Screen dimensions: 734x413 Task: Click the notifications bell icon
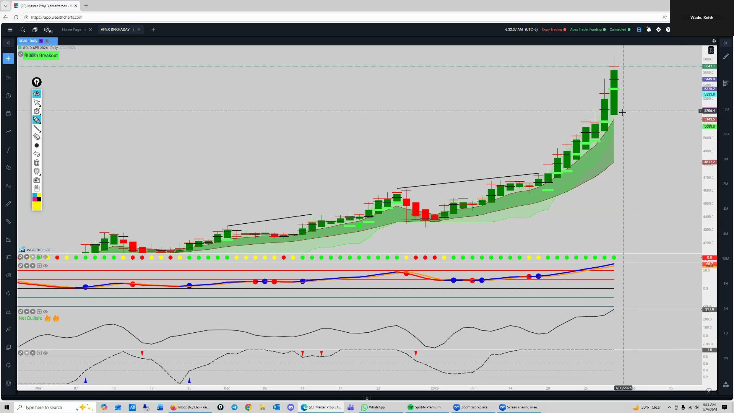649,29
